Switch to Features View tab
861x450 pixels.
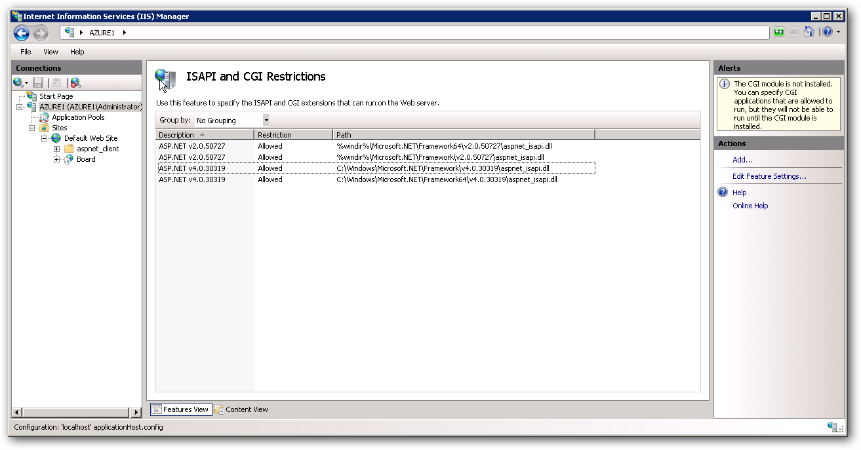pyautogui.click(x=180, y=409)
